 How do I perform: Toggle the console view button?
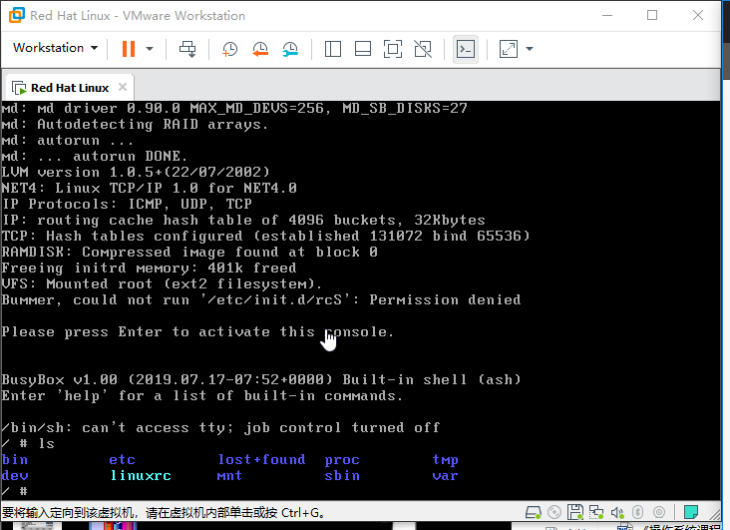click(x=466, y=49)
